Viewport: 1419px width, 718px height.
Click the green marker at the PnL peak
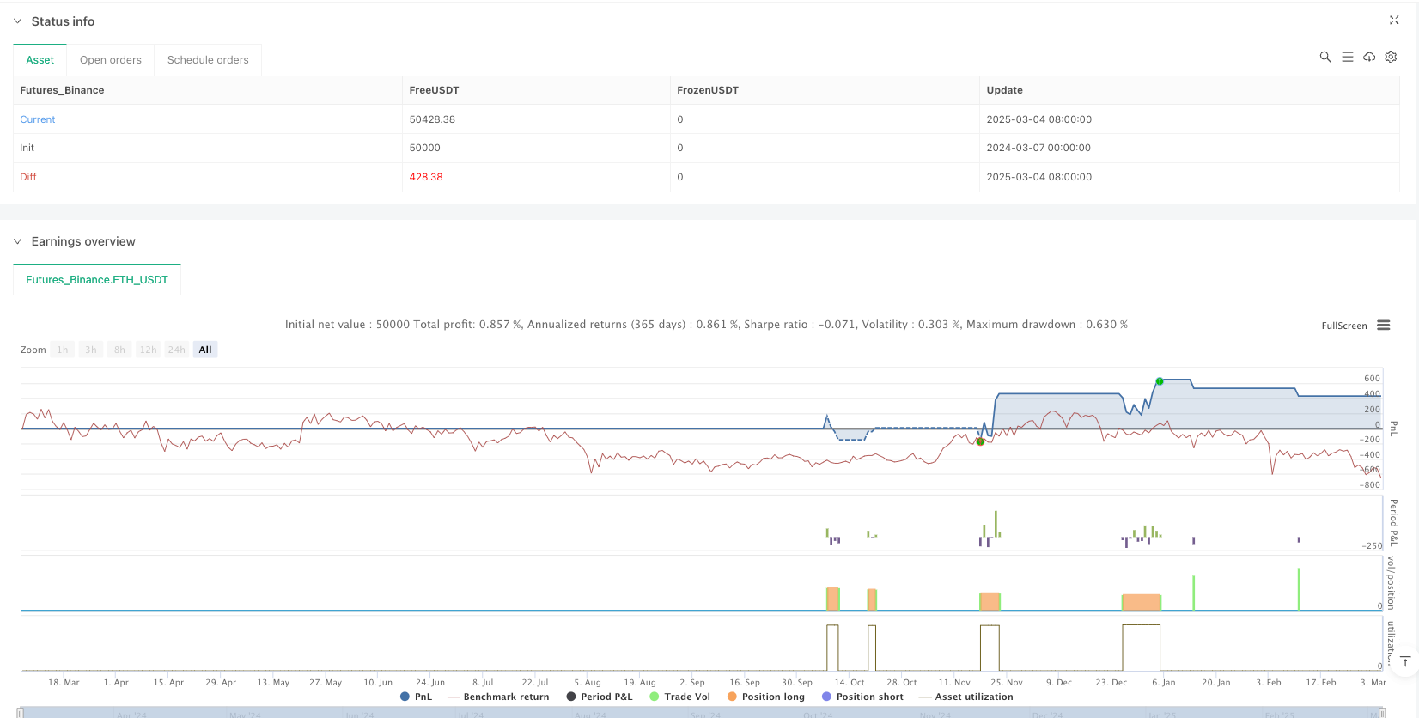pyautogui.click(x=1160, y=381)
